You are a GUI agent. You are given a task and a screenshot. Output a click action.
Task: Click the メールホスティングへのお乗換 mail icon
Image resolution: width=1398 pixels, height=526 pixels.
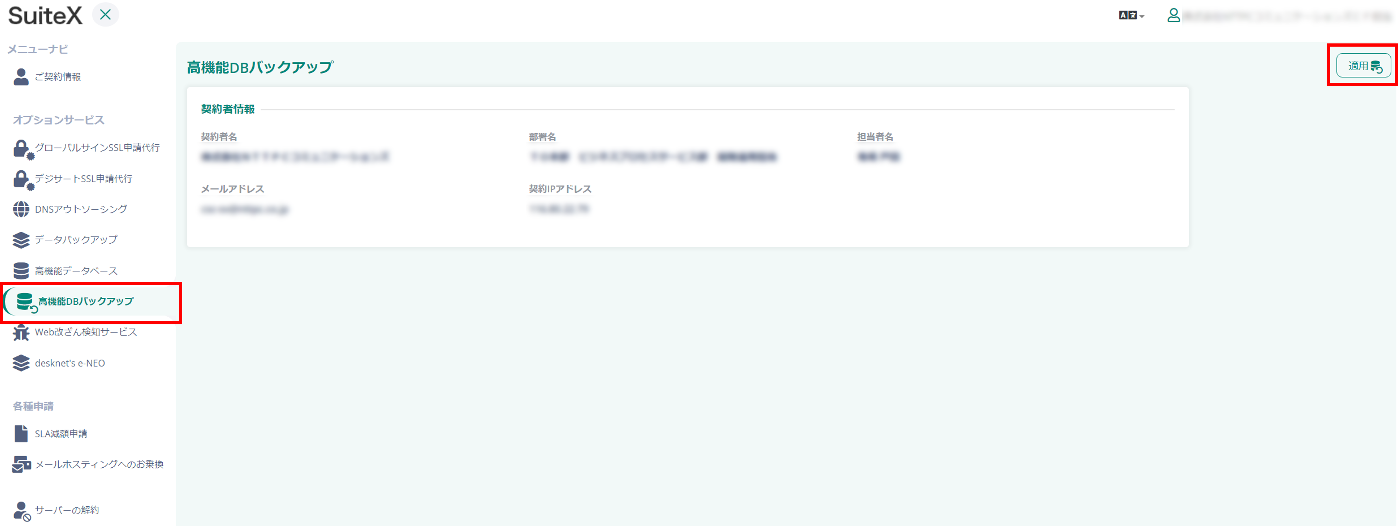(21, 464)
